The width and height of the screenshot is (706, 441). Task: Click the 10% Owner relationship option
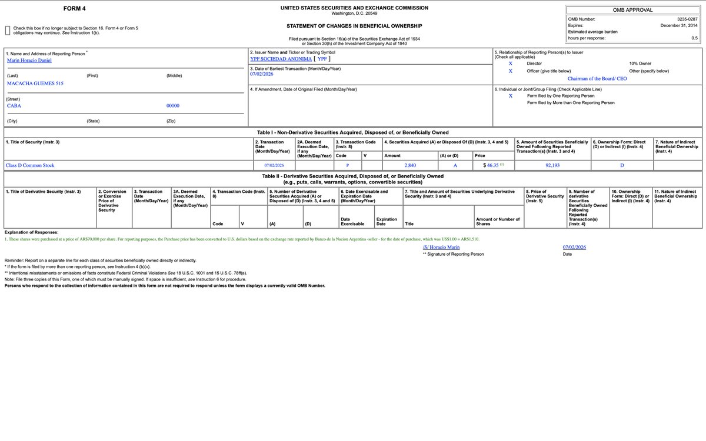(641, 63)
